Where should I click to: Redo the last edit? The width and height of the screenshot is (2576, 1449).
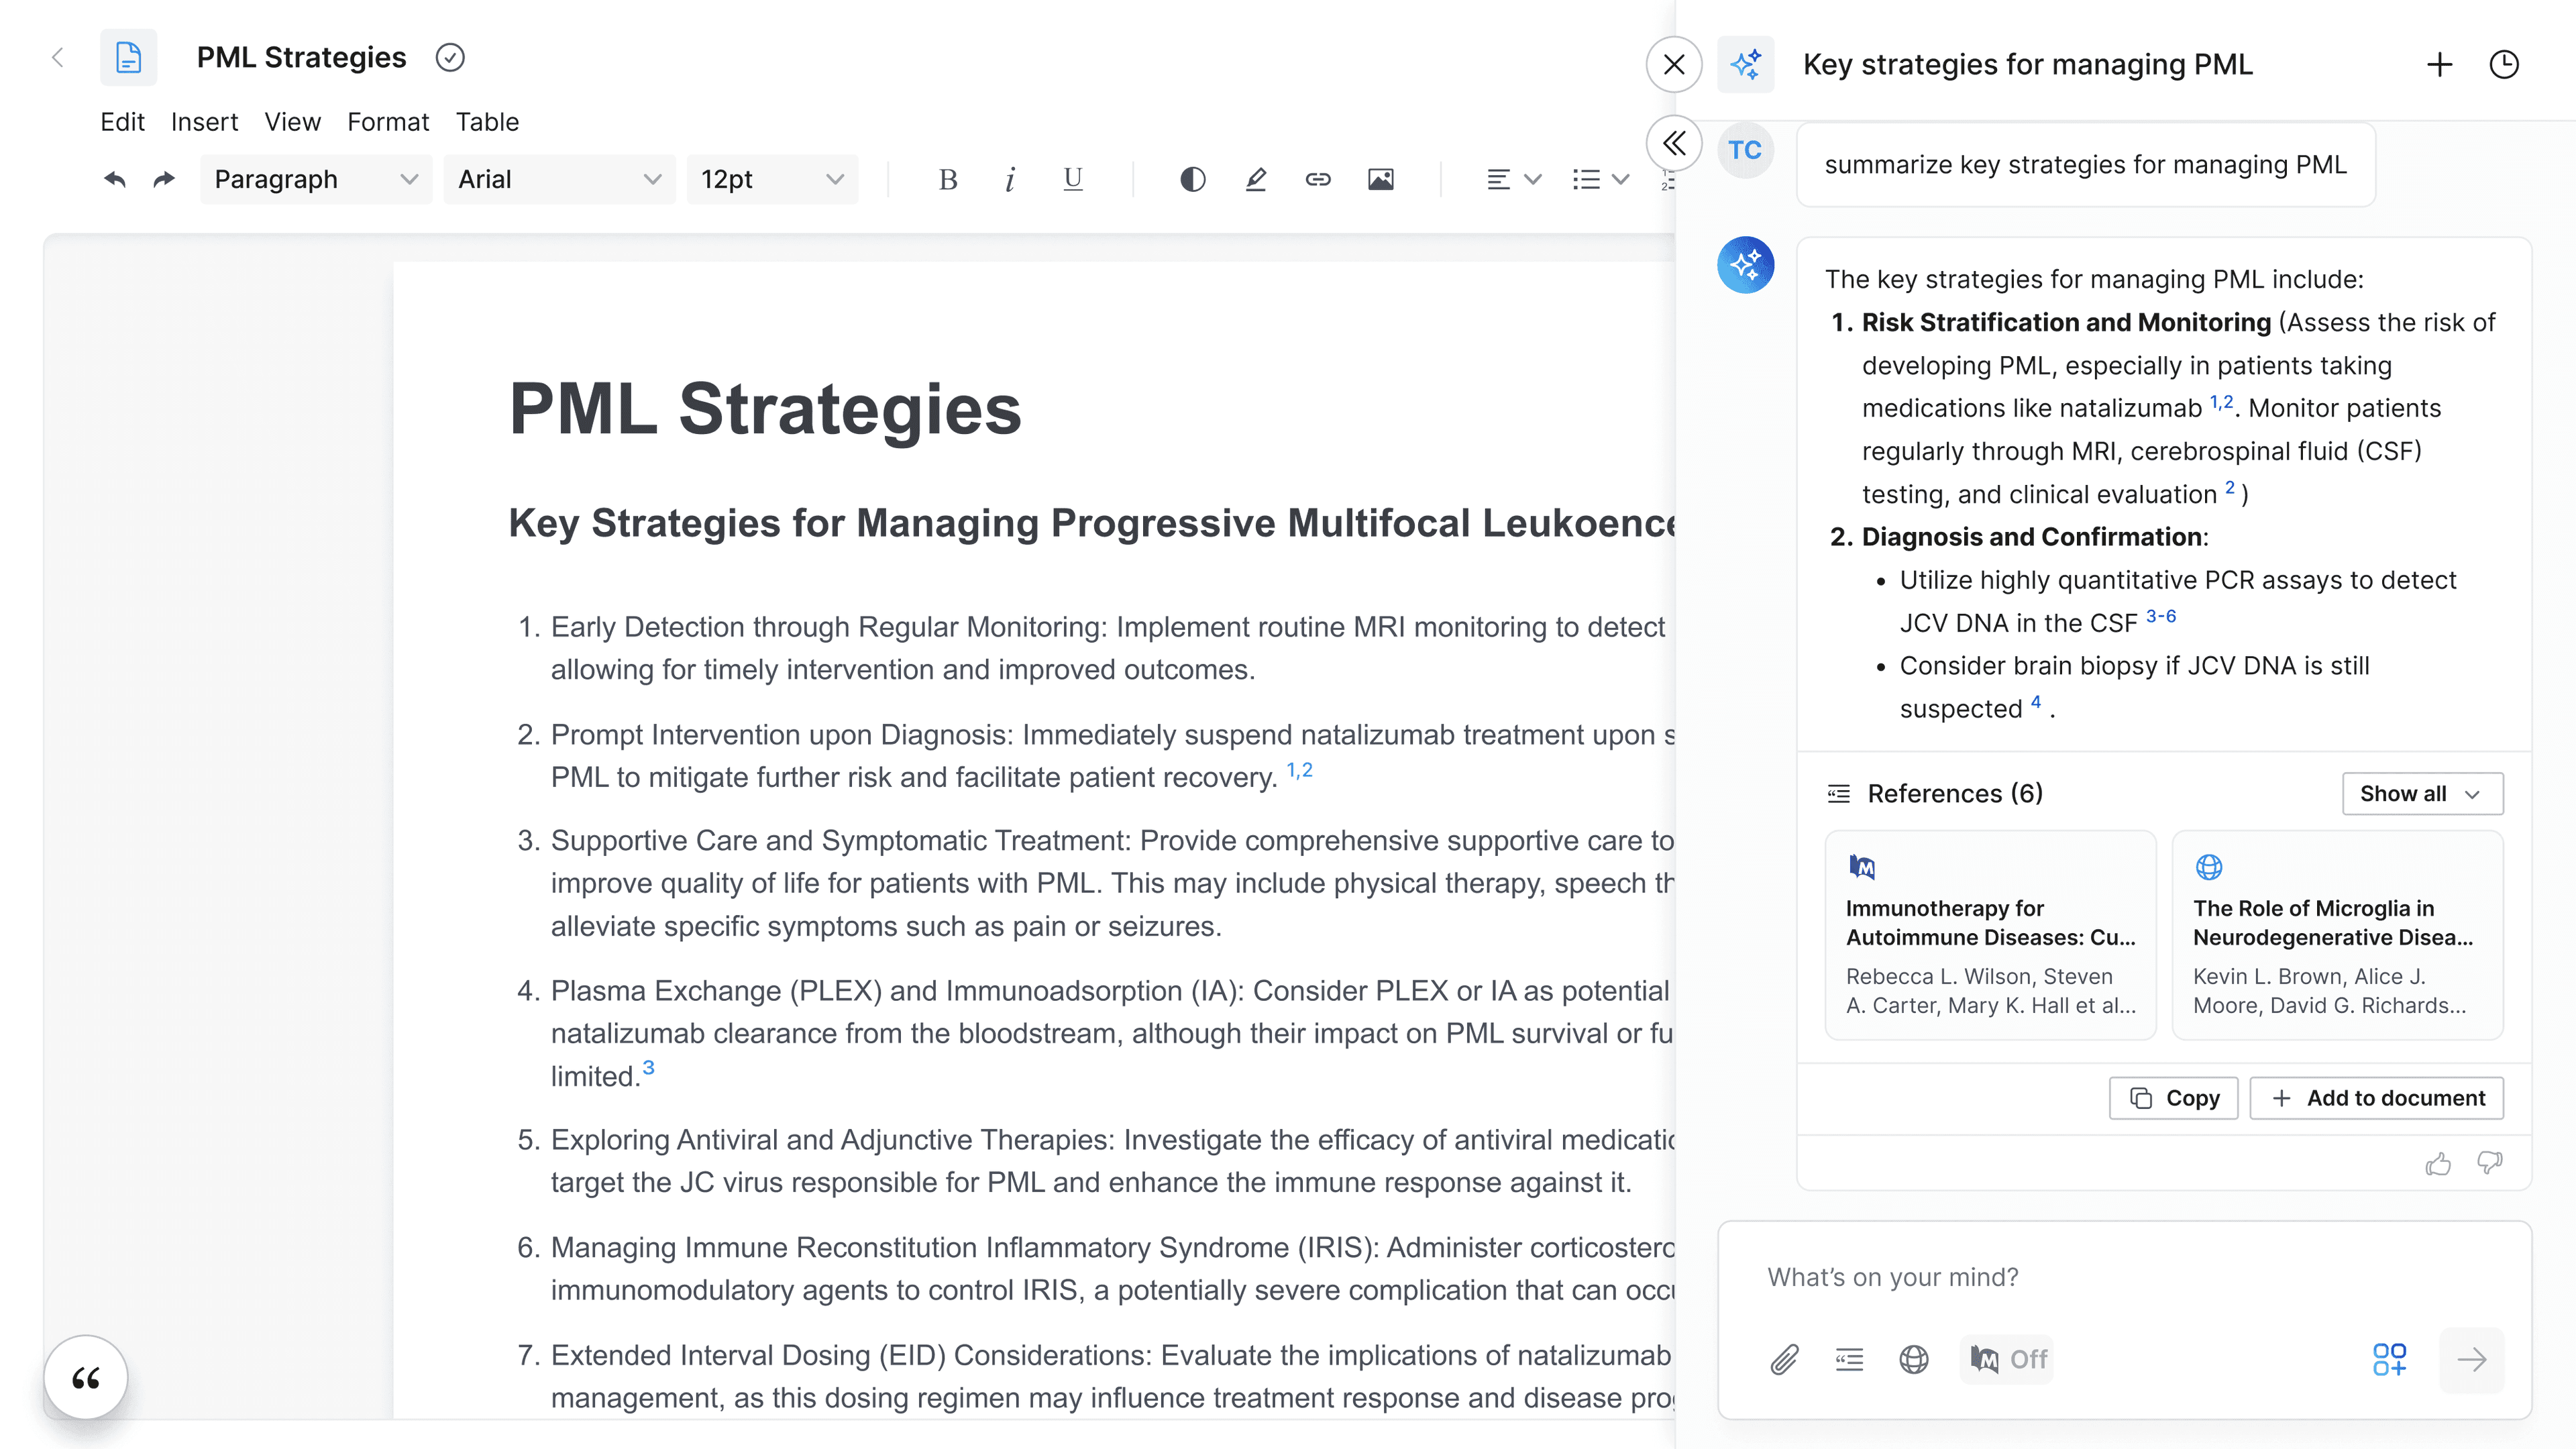tap(164, 179)
